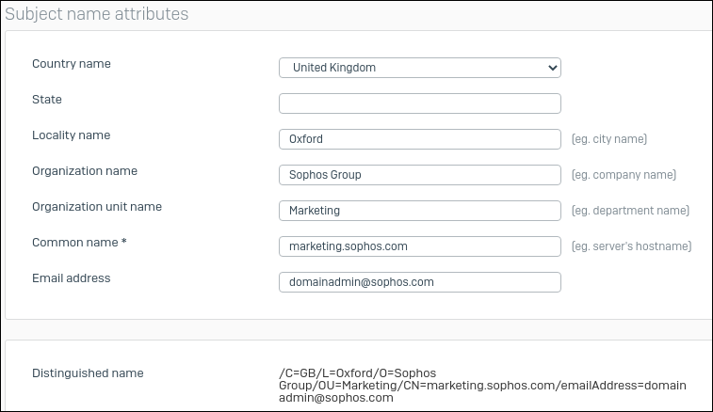The image size is (713, 412).
Task: Focus the Organization unit name field with Marketing
Action: 419,211
